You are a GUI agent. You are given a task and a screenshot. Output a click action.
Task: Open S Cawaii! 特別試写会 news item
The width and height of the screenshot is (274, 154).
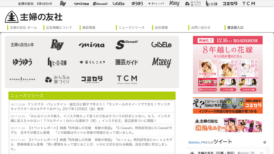(x=92, y=130)
